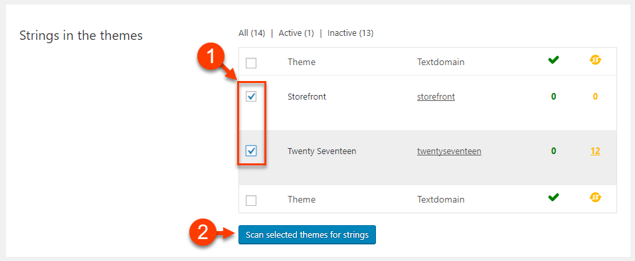Filter themes by Active (1)
The image size is (635, 261).
(x=296, y=33)
